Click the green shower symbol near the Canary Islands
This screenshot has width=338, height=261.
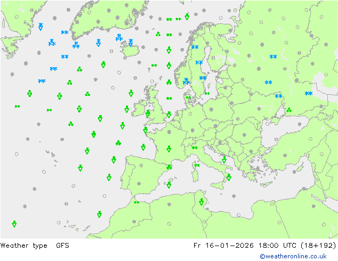(99, 214)
